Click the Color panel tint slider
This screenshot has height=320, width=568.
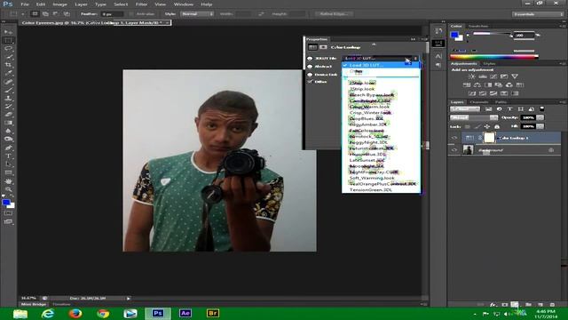493,34
